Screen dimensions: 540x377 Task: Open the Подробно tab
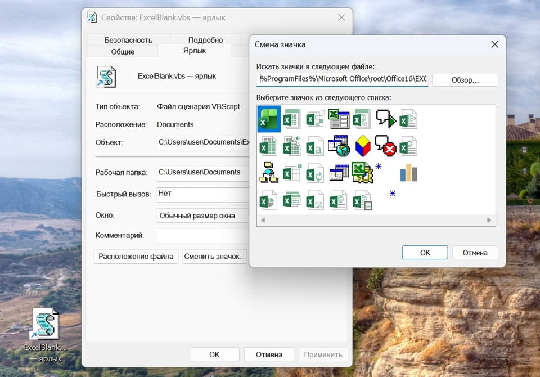pos(206,40)
